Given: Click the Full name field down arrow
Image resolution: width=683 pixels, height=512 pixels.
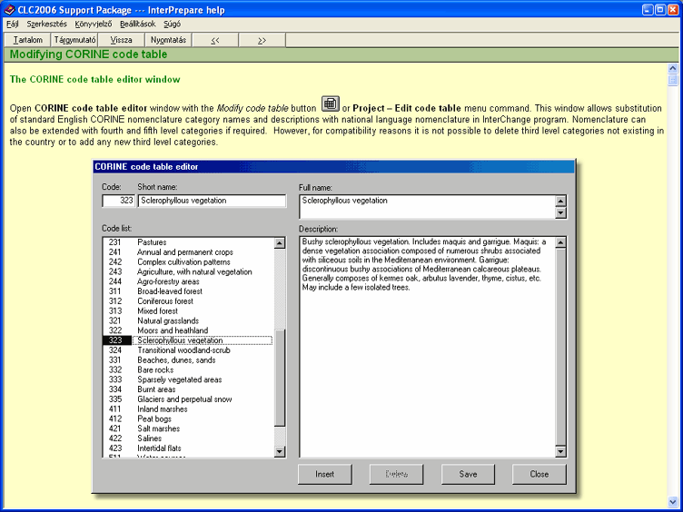Looking at the screenshot, I should point(560,213).
